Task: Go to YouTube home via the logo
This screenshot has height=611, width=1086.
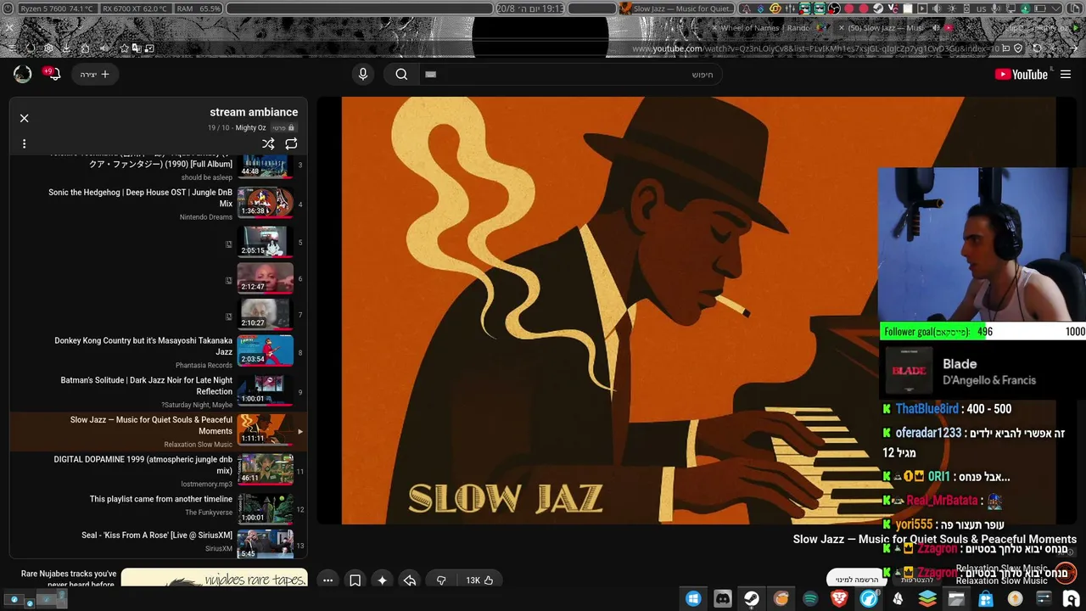Action: pos(1022,74)
